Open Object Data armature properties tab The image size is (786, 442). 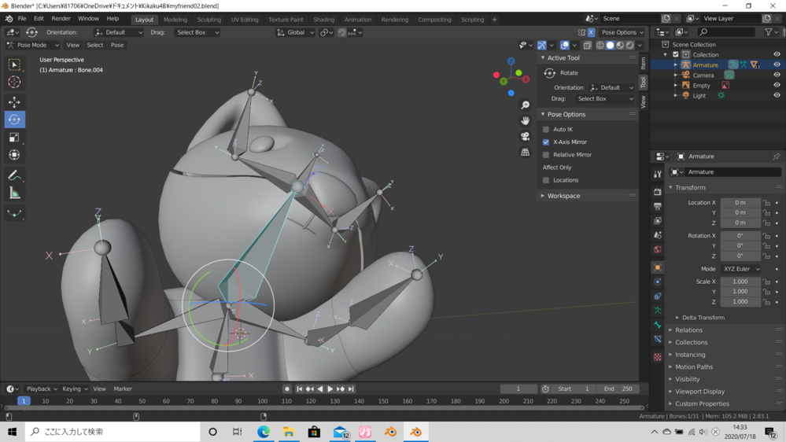click(657, 311)
